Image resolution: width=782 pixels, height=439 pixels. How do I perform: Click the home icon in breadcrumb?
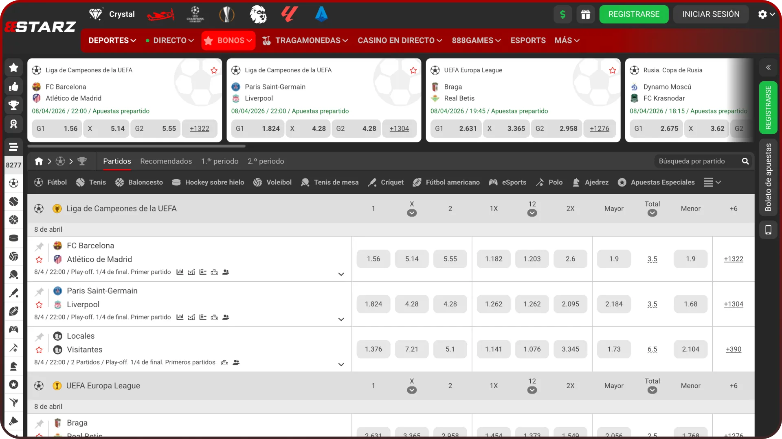[39, 161]
